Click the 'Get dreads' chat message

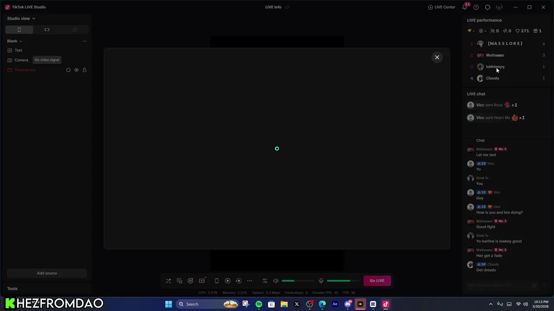486,270
